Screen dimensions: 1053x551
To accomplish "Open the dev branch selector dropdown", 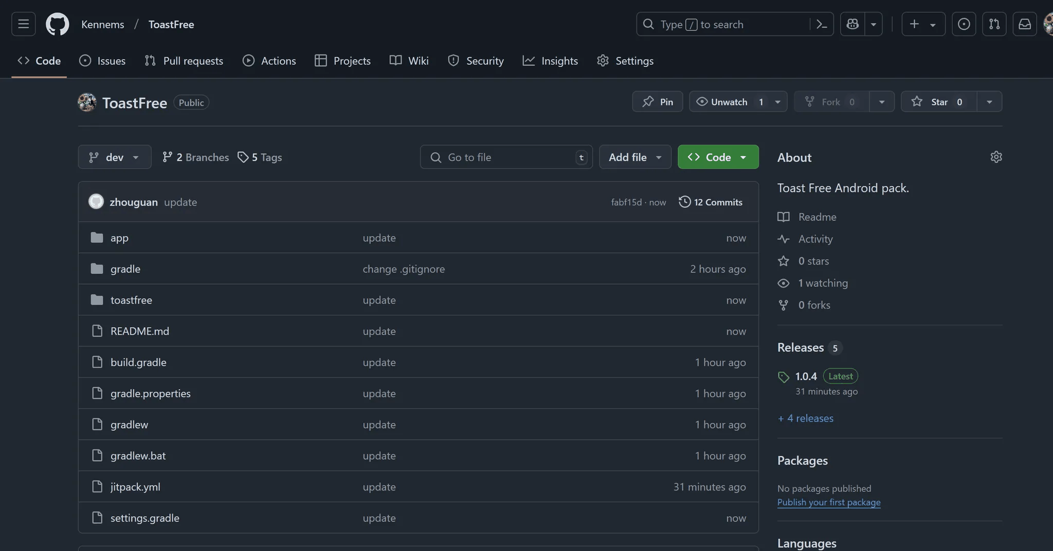I will 115,157.
